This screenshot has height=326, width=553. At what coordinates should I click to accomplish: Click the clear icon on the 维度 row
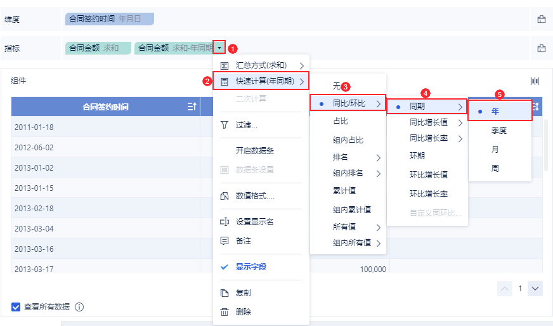point(542,19)
